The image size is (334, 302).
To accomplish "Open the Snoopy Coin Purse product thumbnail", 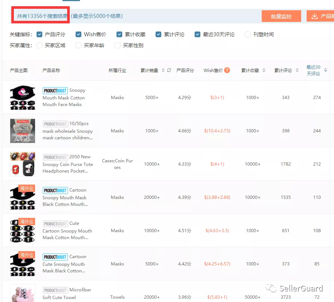I will tap(23, 164).
